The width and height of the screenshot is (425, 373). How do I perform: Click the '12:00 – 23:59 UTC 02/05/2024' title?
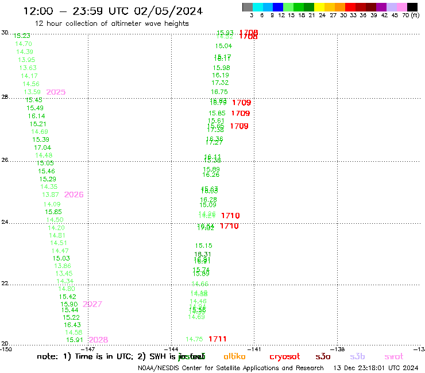113,11
